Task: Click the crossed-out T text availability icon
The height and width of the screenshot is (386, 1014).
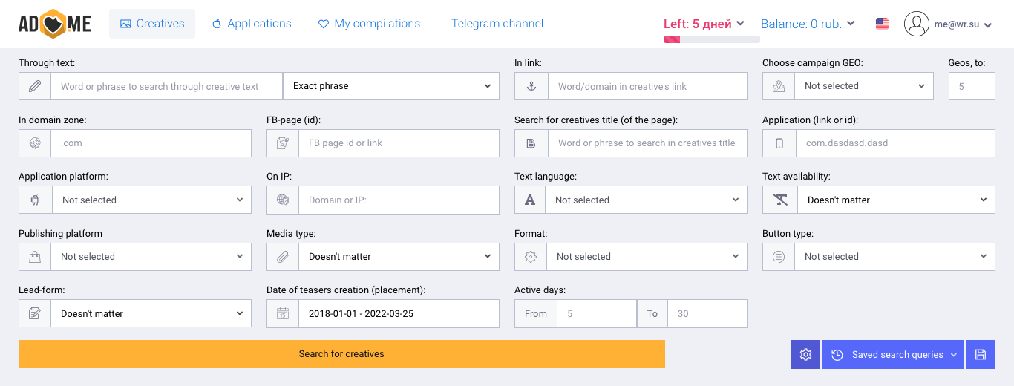Action: point(780,200)
